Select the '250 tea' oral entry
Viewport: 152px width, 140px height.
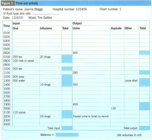[x=18, y=57]
